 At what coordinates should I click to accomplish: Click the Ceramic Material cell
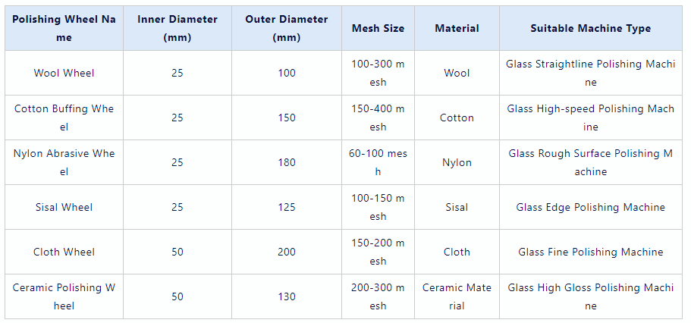tap(457, 297)
